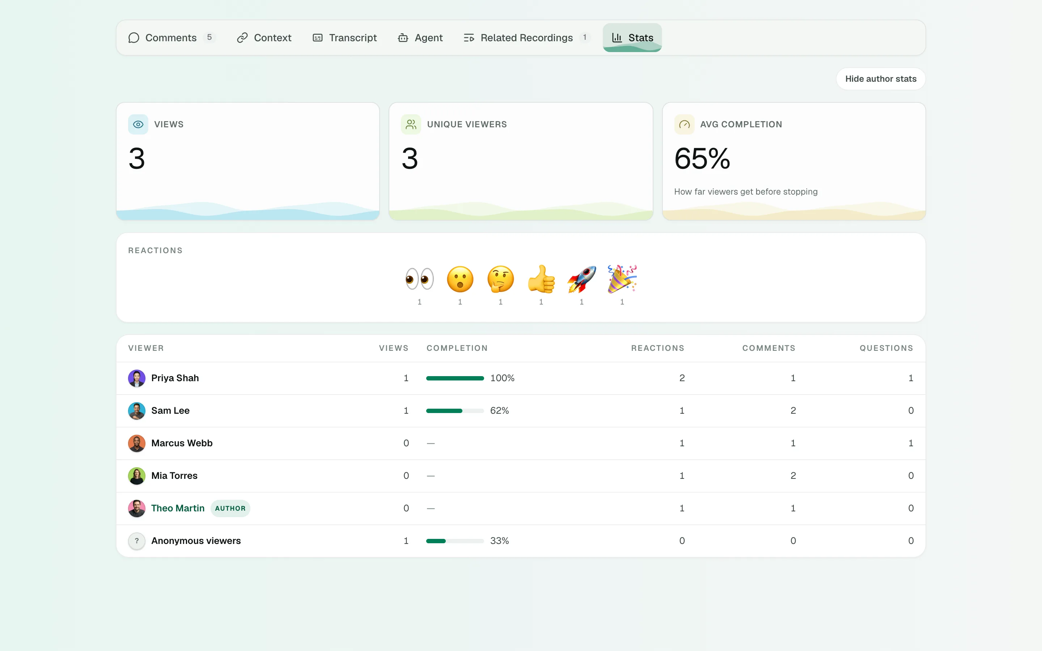The width and height of the screenshot is (1042, 651).
Task: Click Theo Martin's avatar
Action: [x=136, y=509]
